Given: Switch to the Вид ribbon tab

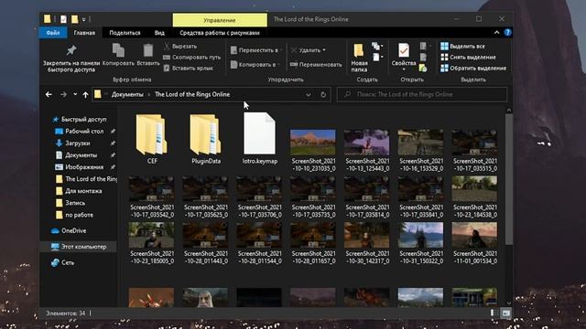Looking at the screenshot, I should tap(159, 33).
